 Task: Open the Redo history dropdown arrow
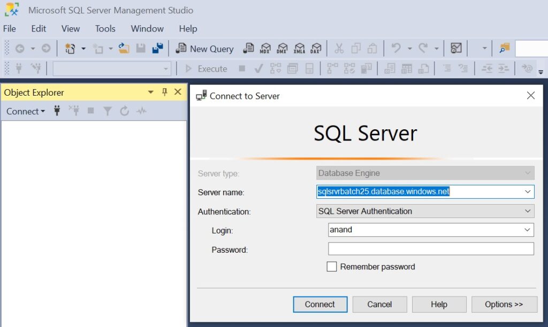pos(437,49)
